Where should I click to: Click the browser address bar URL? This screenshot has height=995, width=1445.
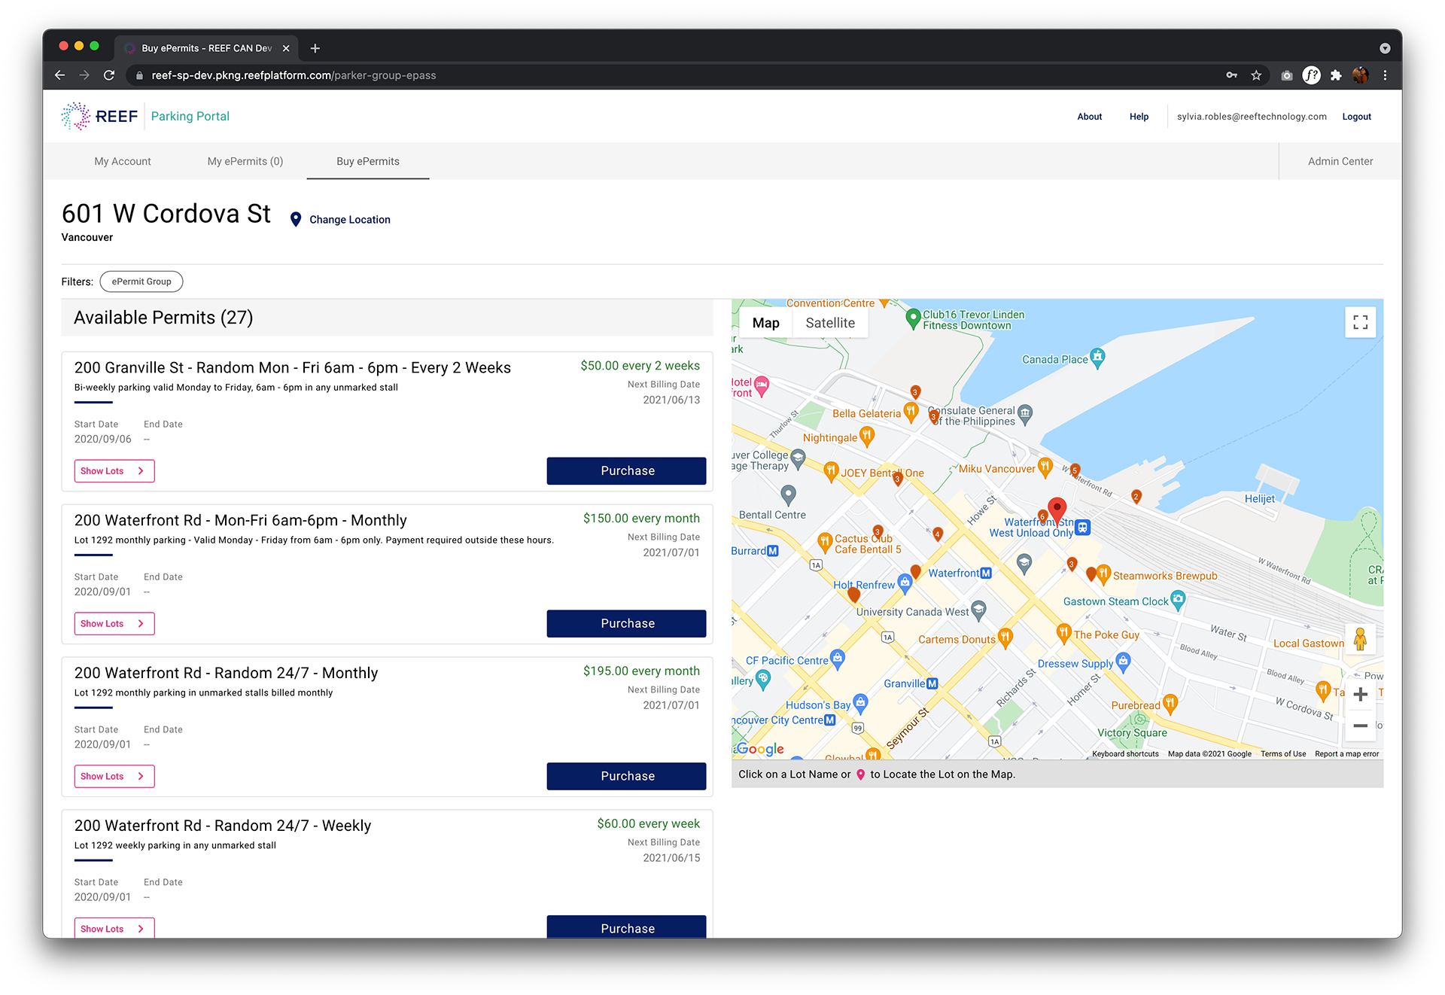pos(294,75)
